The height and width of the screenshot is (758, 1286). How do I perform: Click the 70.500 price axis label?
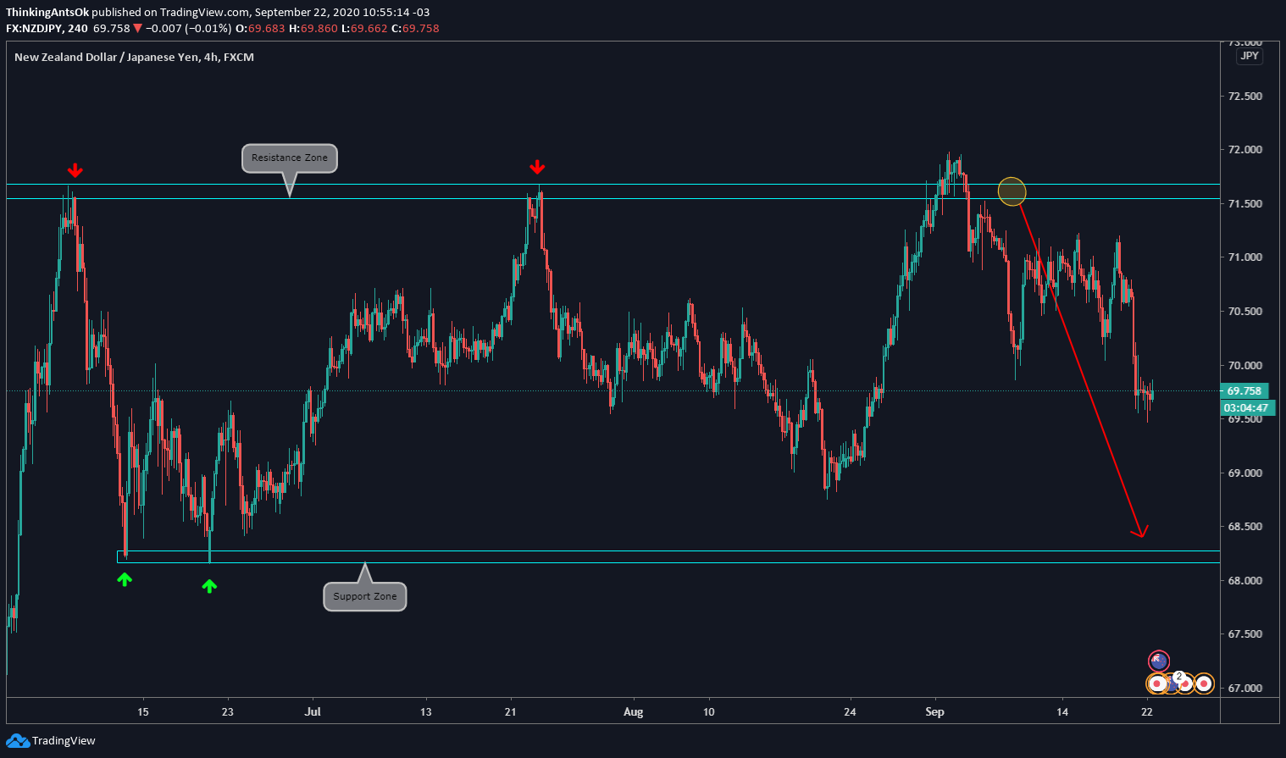(1244, 312)
